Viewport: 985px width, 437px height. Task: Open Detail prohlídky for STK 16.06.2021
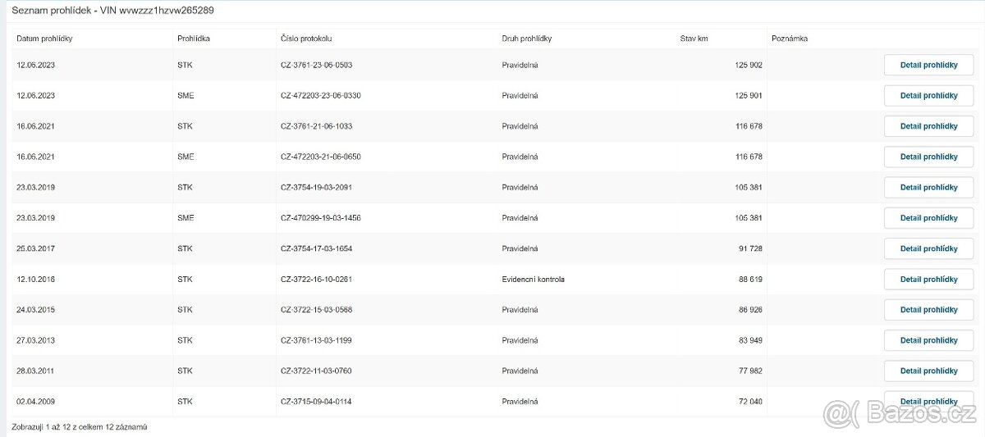click(928, 126)
